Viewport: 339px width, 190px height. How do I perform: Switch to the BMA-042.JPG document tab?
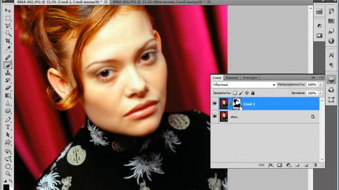click(x=59, y=2)
